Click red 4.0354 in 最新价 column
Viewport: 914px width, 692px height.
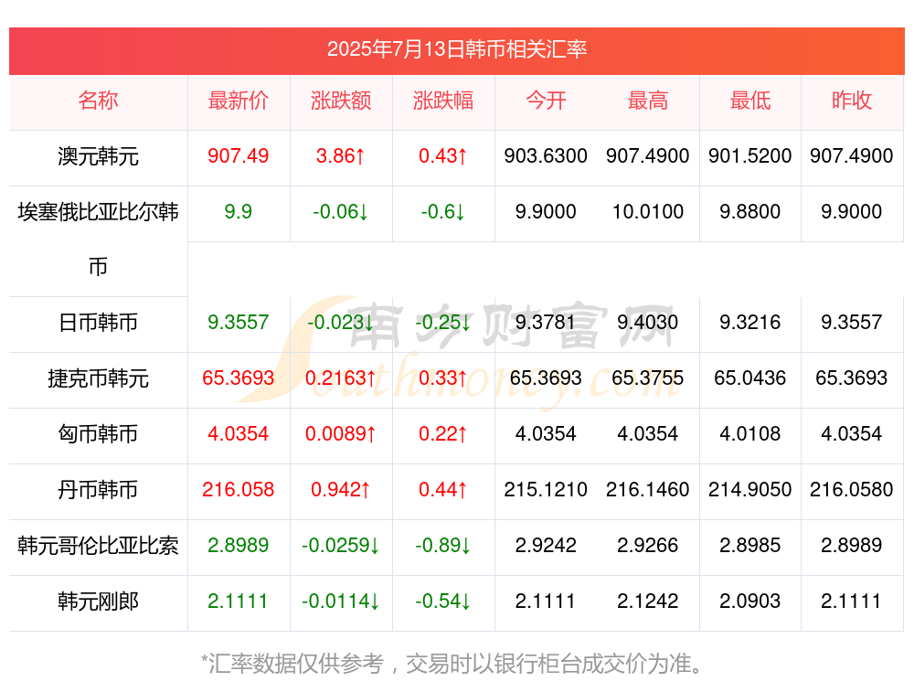[239, 433]
